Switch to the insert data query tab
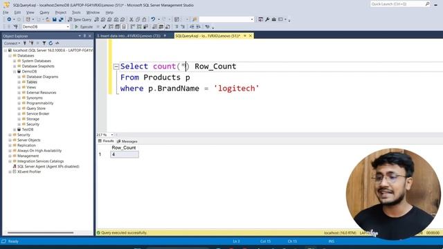 pyautogui.click(x=131, y=36)
